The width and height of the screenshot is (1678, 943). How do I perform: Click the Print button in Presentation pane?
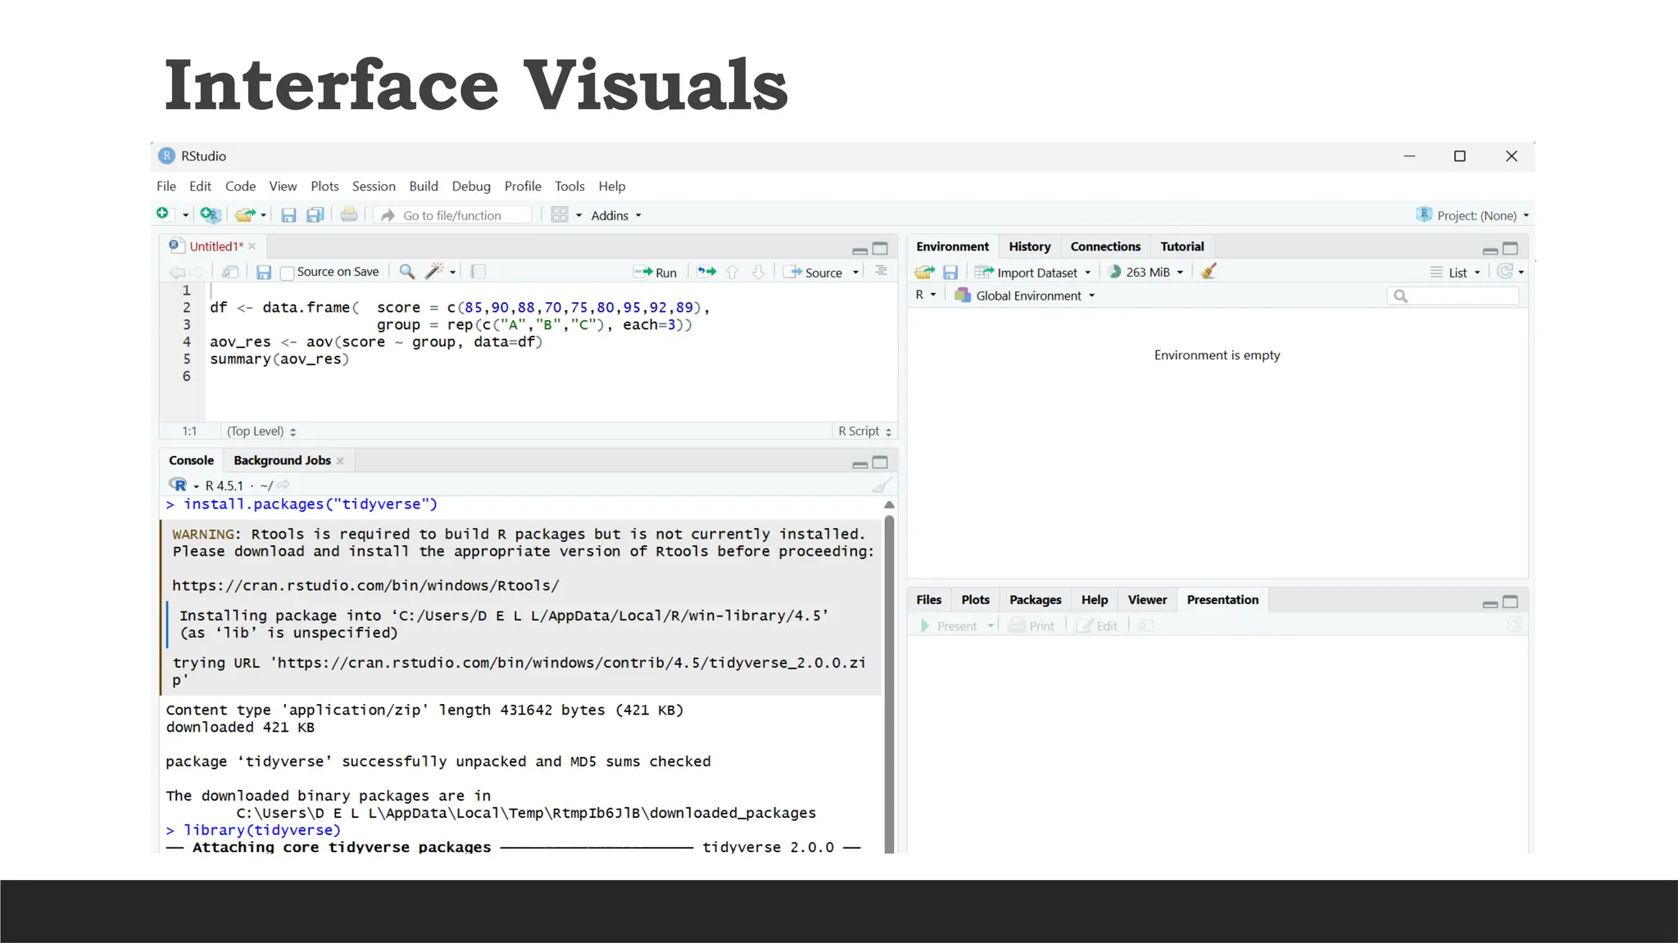click(x=1032, y=626)
